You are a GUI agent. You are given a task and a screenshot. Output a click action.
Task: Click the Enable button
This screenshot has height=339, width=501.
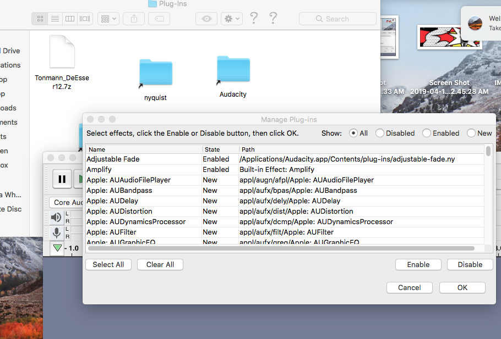(x=418, y=265)
